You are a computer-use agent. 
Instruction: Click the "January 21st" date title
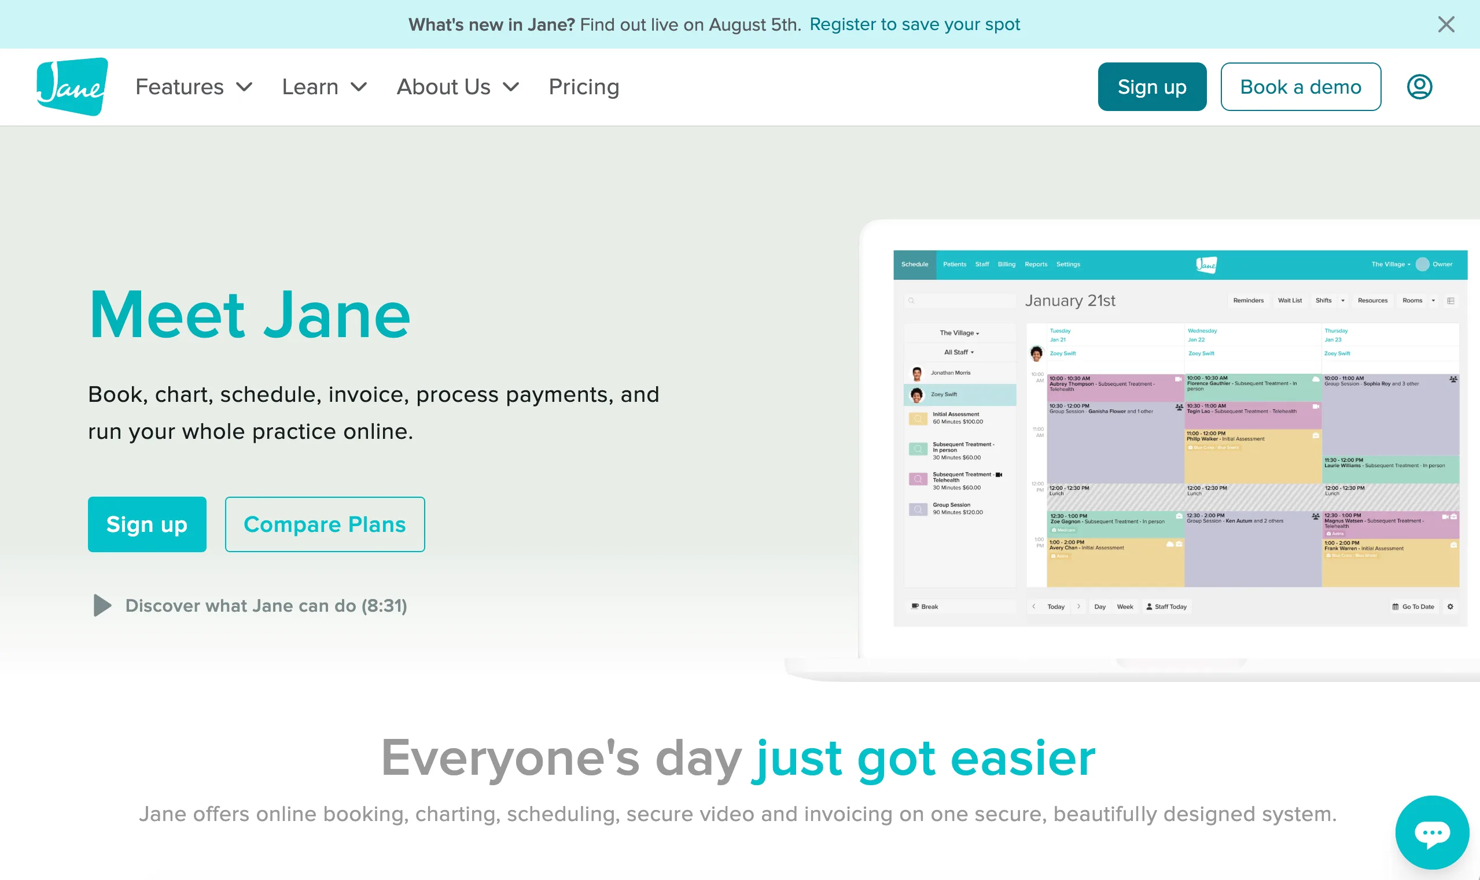(x=1070, y=301)
